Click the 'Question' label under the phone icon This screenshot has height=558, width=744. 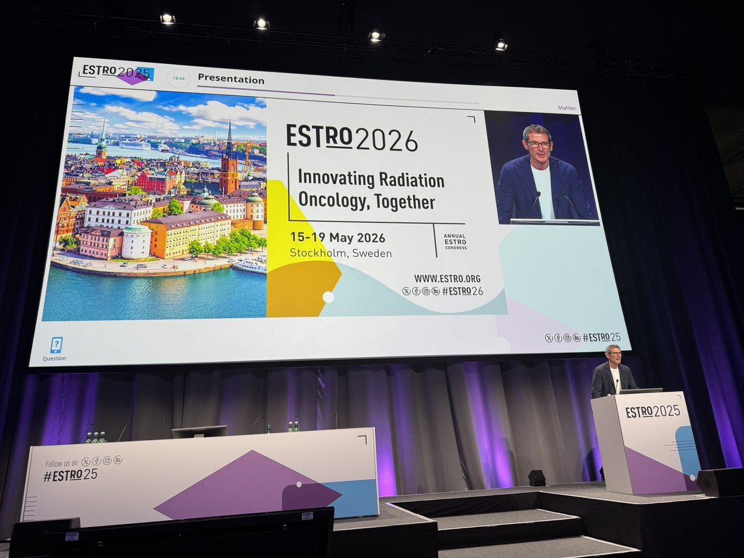click(x=54, y=358)
